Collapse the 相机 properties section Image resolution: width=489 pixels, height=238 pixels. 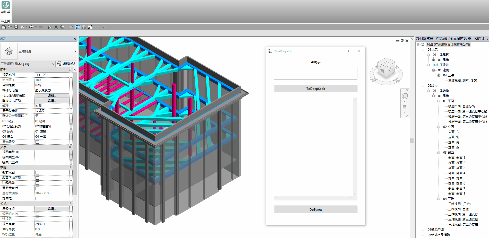pos(70,204)
